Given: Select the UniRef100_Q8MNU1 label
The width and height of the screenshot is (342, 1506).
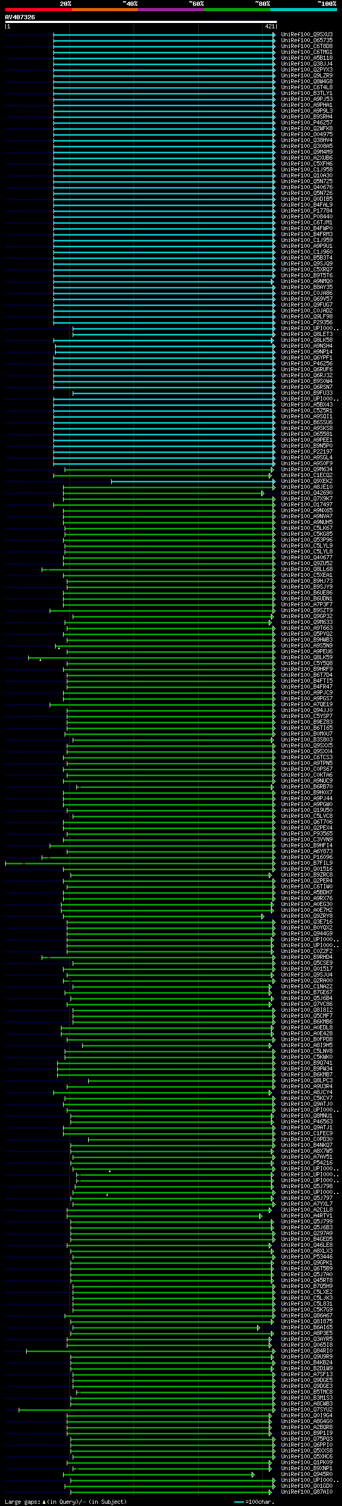Looking at the screenshot, I should [307, 1115].
